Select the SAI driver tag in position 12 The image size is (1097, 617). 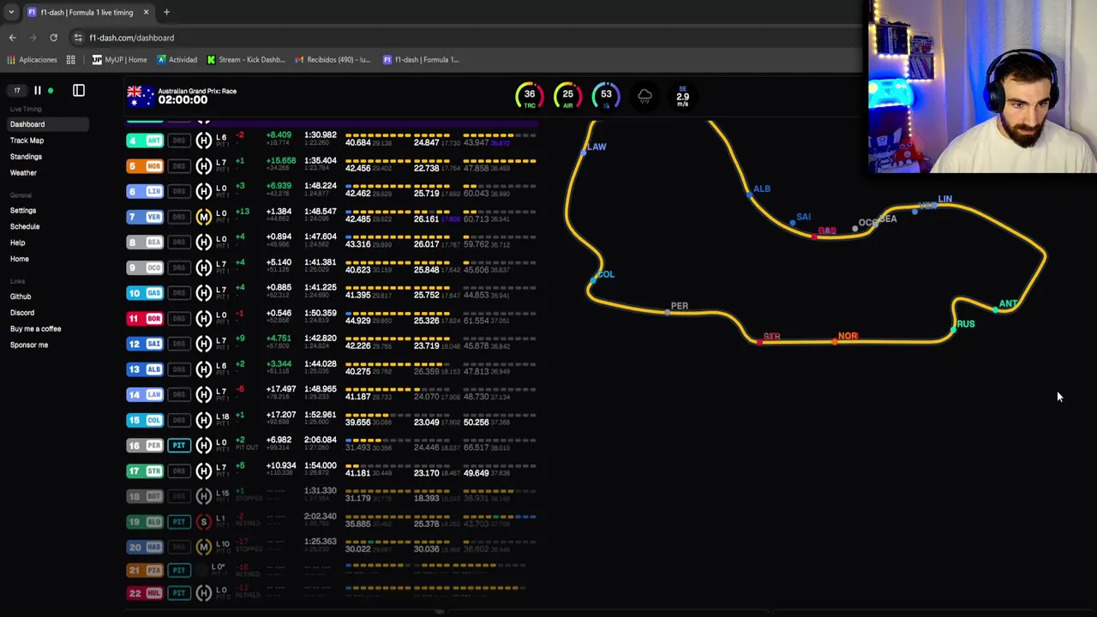145,344
